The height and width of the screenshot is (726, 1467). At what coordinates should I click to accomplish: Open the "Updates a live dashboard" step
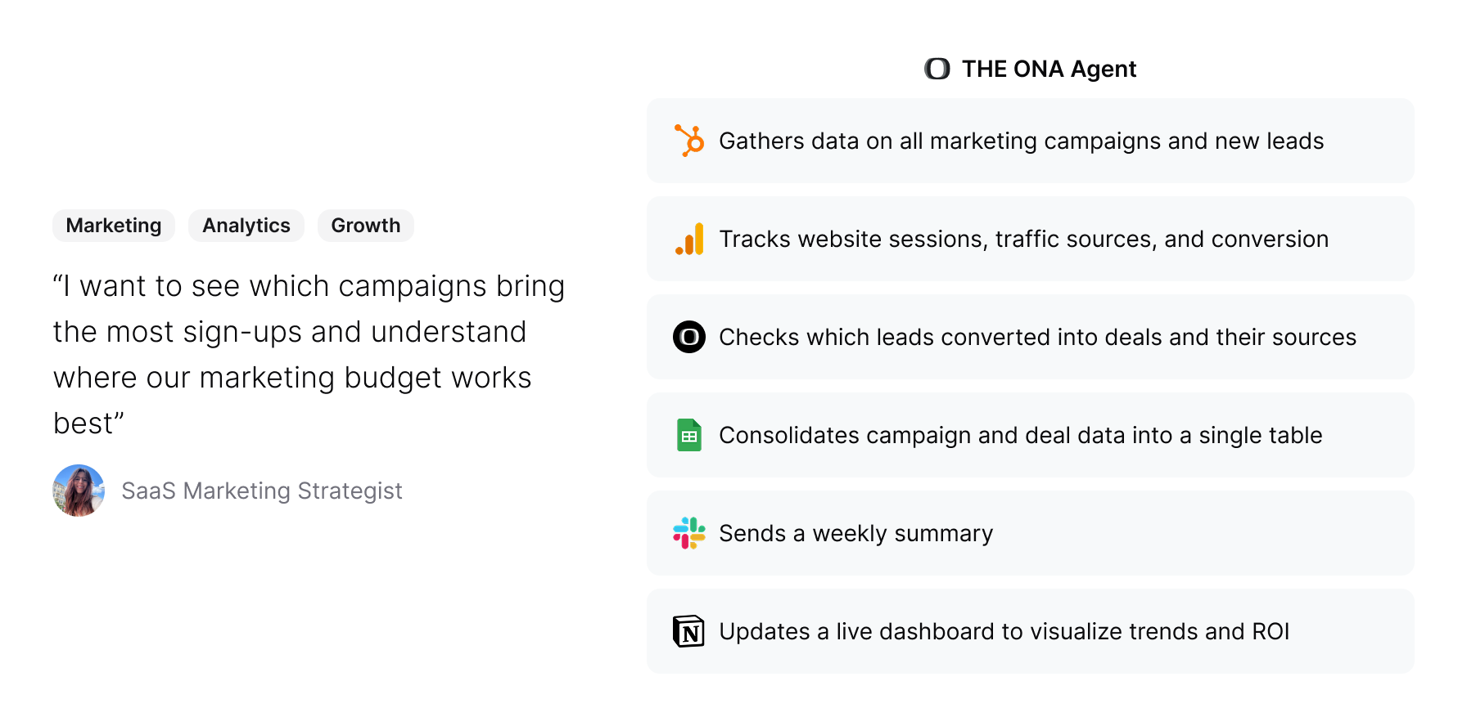pos(1004,631)
